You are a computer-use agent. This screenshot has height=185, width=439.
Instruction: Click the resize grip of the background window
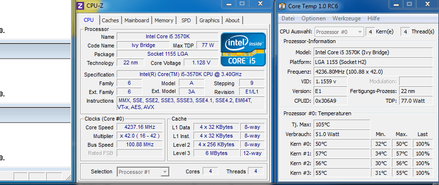coord(68,177)
